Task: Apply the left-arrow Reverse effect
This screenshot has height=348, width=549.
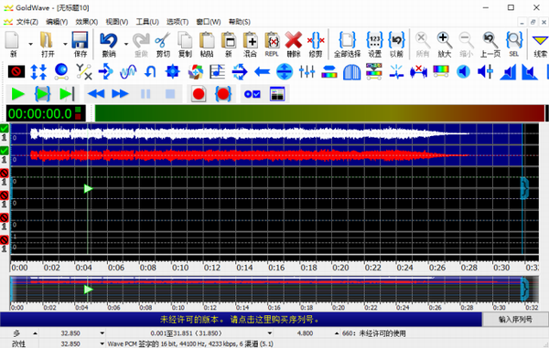Action: tap(262, 72)
